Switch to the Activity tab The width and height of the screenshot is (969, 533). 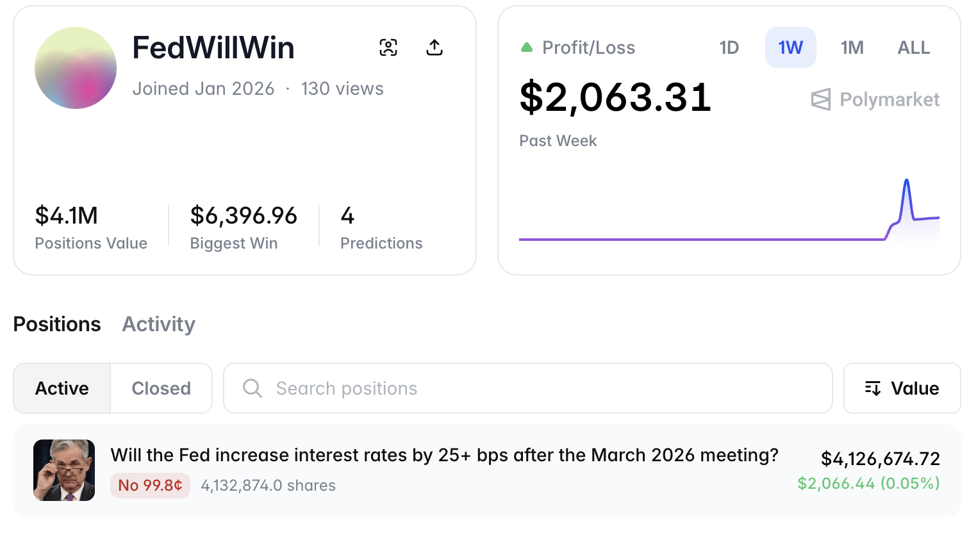click(158, 324)
